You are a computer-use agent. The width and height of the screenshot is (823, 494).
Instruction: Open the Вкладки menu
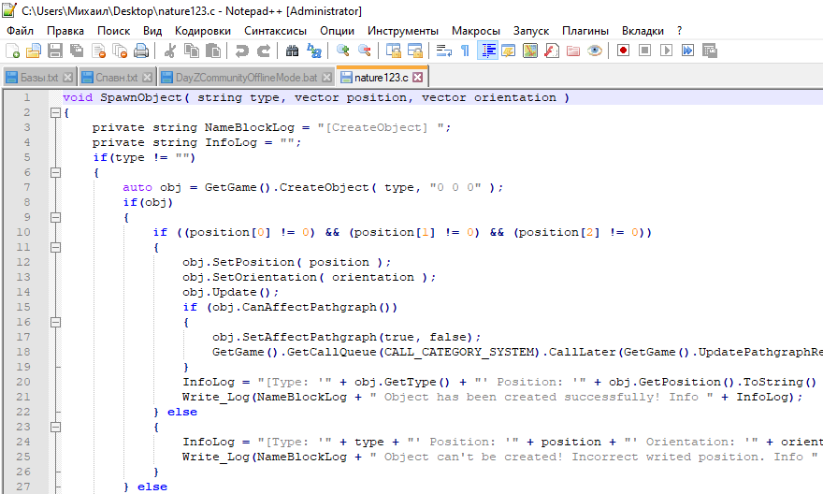coord(643,31)
